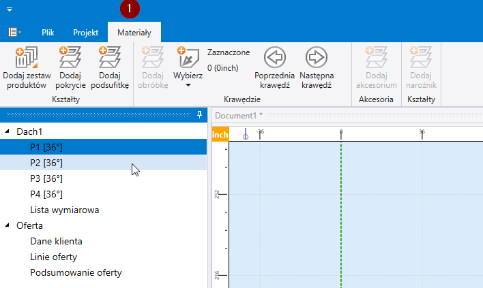This screenshot has height=288, width=483.
Task: Collapse the Dach1 tree node
Action: point(8,131)
